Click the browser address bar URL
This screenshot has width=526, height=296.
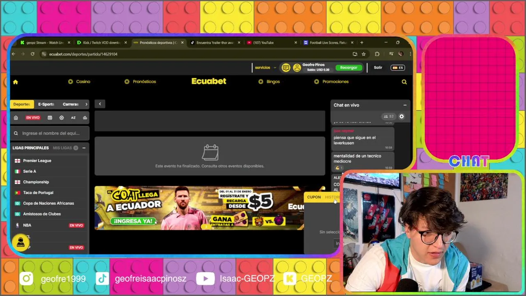click(83, 54)
